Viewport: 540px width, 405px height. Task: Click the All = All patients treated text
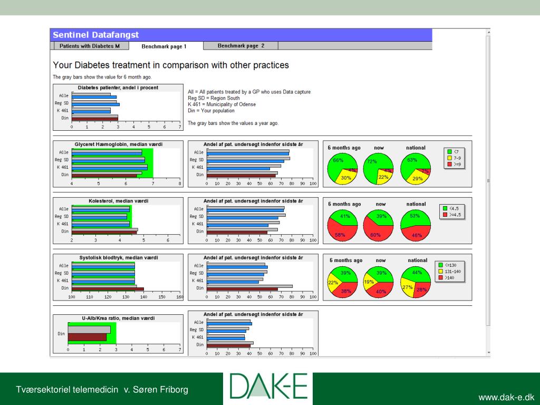click(249, 92)
